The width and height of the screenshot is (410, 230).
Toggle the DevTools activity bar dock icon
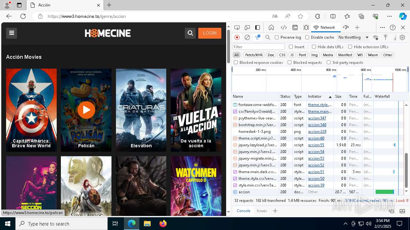258,27
